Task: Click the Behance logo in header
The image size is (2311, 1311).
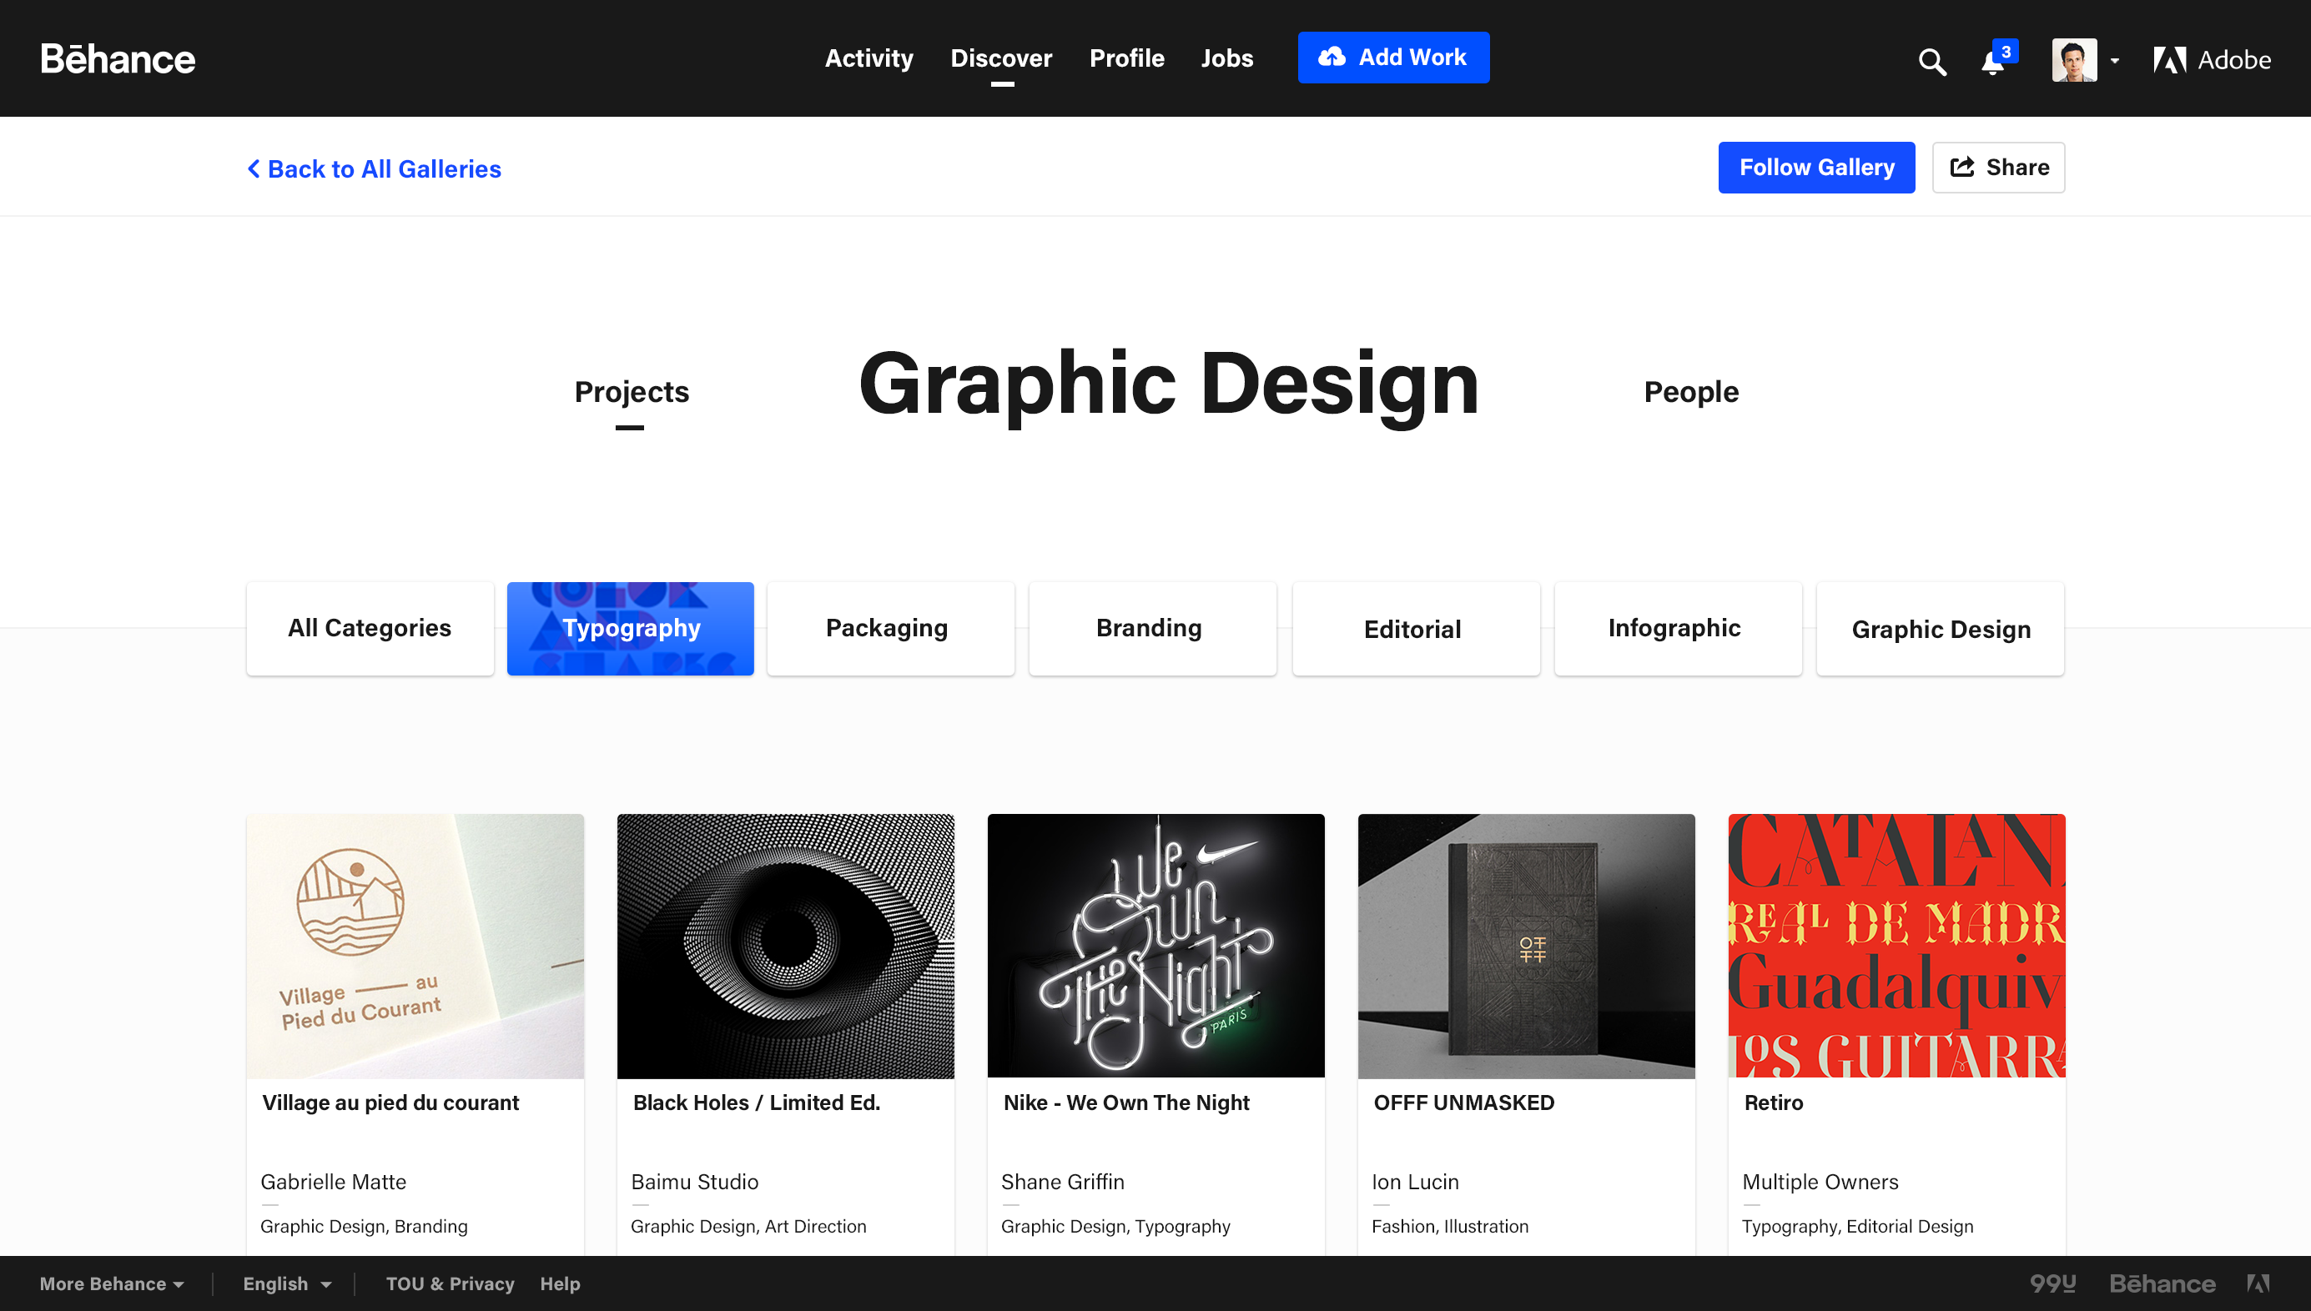Action: (118, 59)
